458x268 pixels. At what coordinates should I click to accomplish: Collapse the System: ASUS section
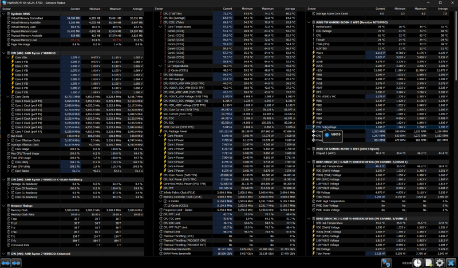pos(4,14)
